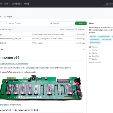This screenshot has height=113, width=113.
Task: Select the parallel-computing topic tag
Action: pyautogui.click(x=104, y=37)
